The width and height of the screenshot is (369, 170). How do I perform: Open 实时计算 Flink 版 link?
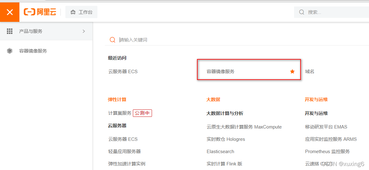224,164
